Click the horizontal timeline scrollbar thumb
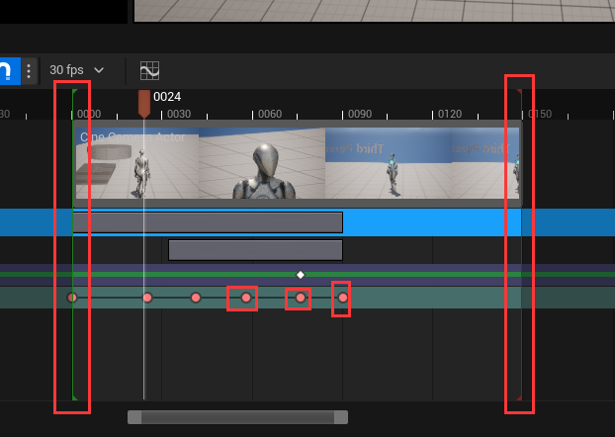The width and height of the screenshot is (615, 437). click(237, 417)
